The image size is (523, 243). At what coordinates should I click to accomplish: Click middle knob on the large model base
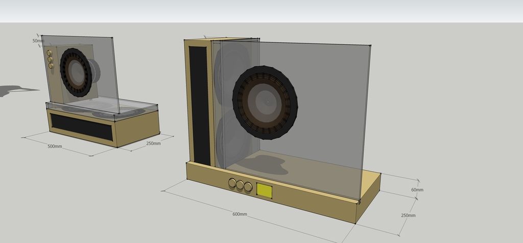[x=240, y=185]
